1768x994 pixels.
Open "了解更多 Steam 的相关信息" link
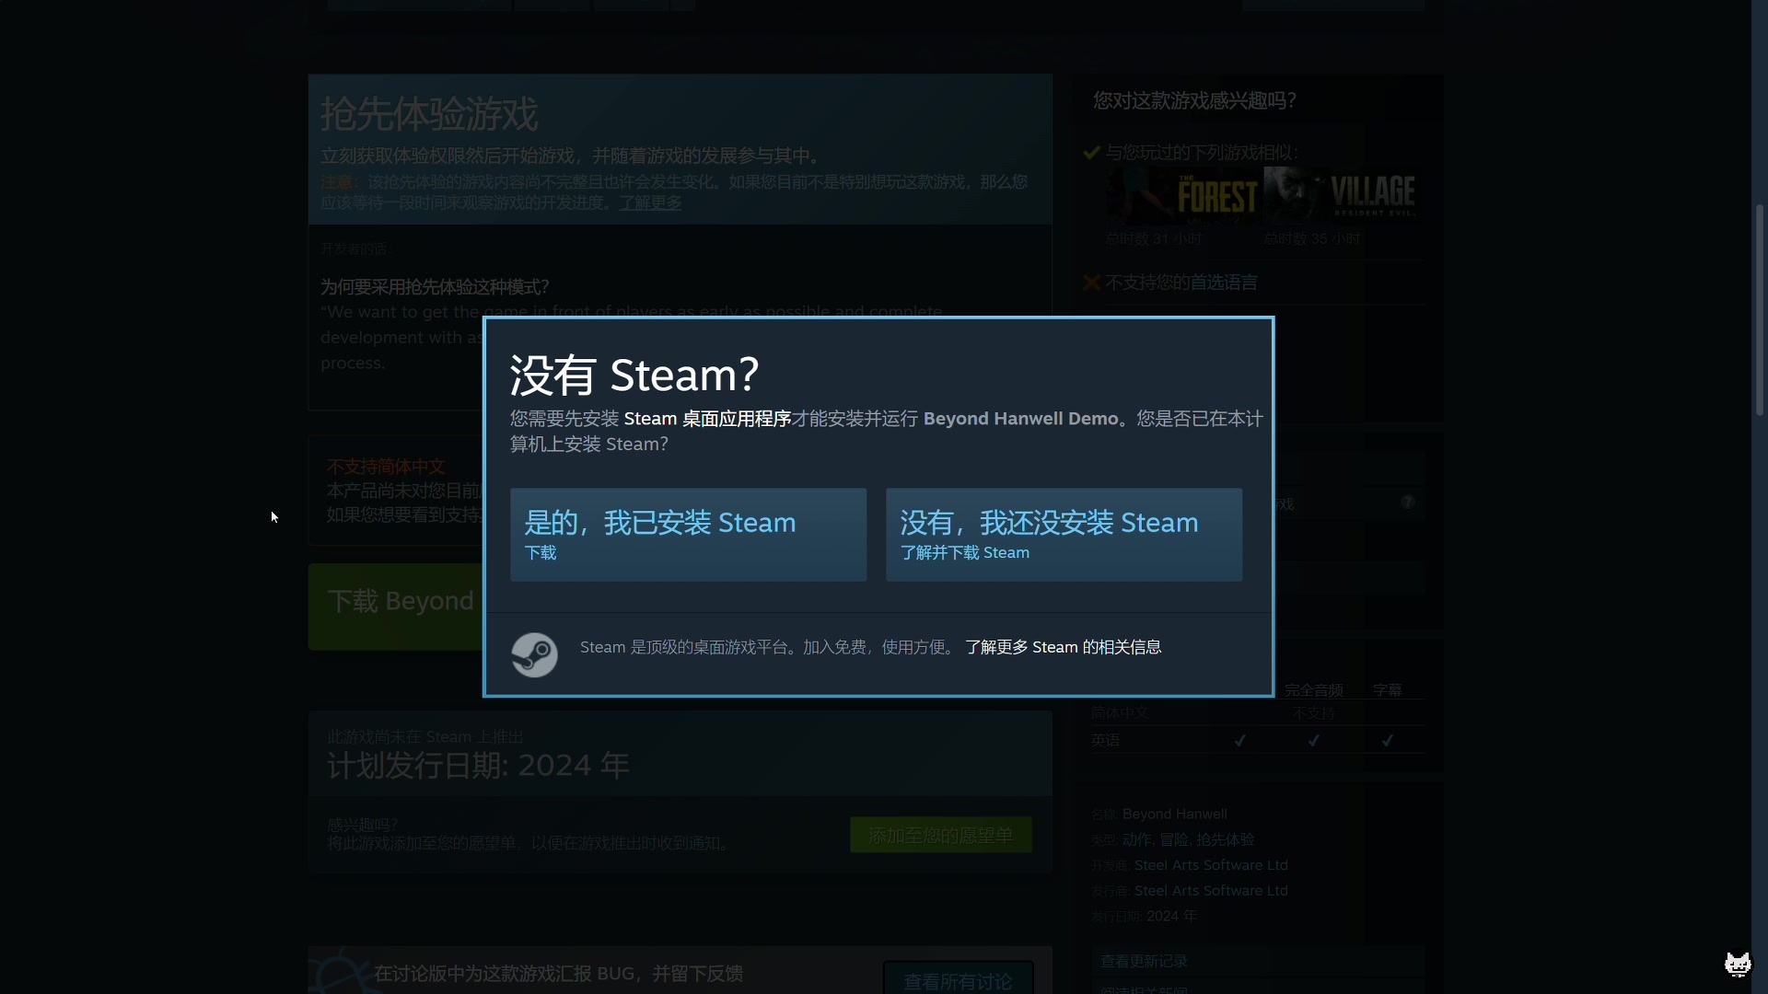(x=1063, y=647)
